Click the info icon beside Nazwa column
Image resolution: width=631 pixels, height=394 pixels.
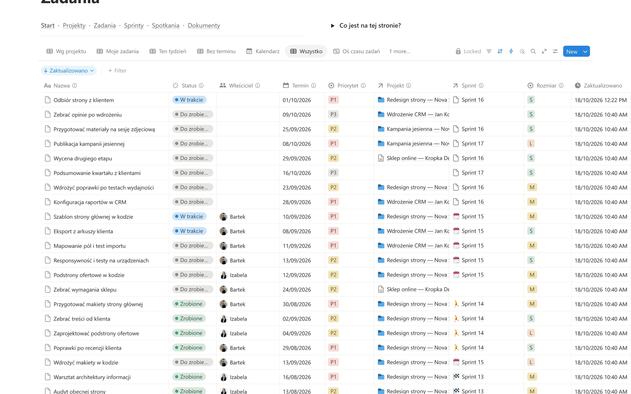tap(75, 85)
